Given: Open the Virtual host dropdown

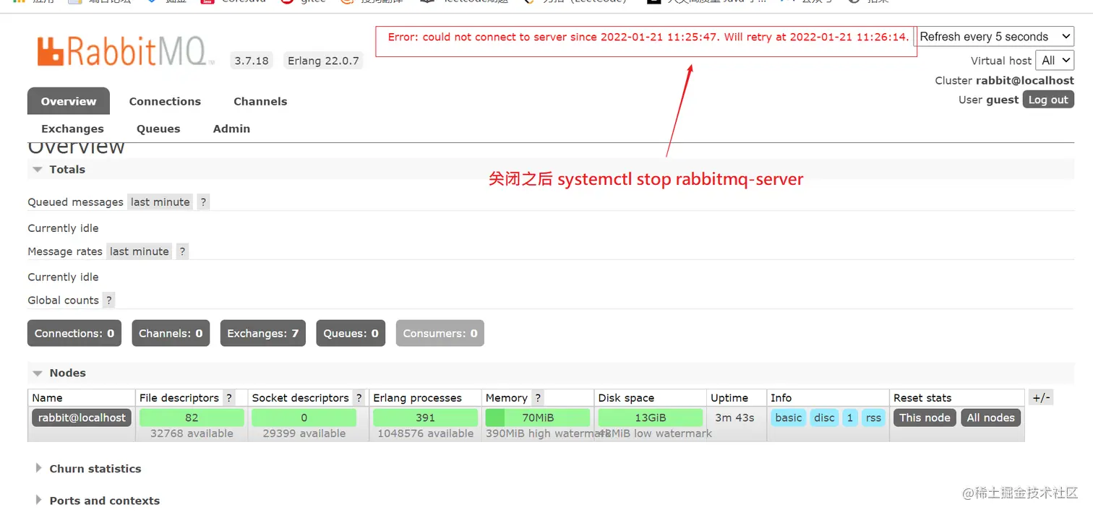Looking at the screenshot, I should [1055, 61].
